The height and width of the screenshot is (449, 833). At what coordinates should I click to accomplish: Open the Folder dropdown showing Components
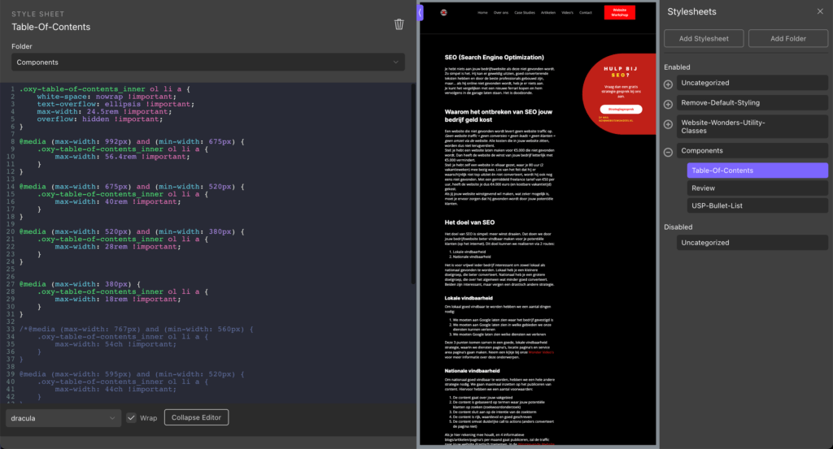point(207,63)
